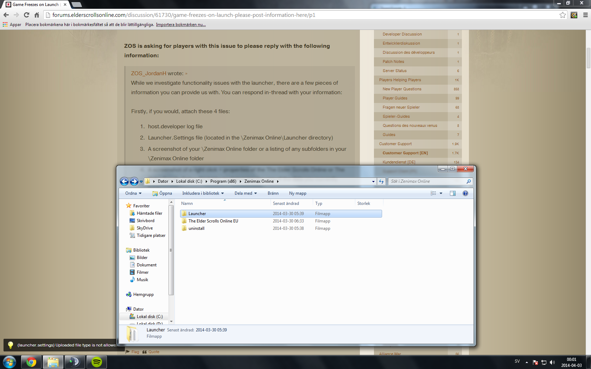The height and width of the screenshot is (369, 591).
Task: Click the clock in system tray
Action: (571, 362)
